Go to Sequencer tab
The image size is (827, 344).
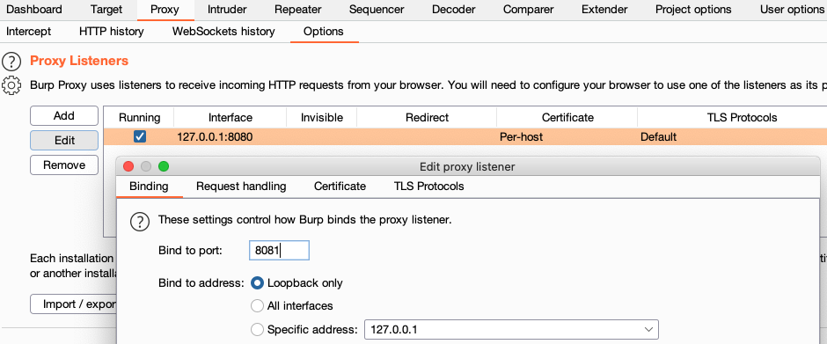pyautogui.click(x=377, y=10)
